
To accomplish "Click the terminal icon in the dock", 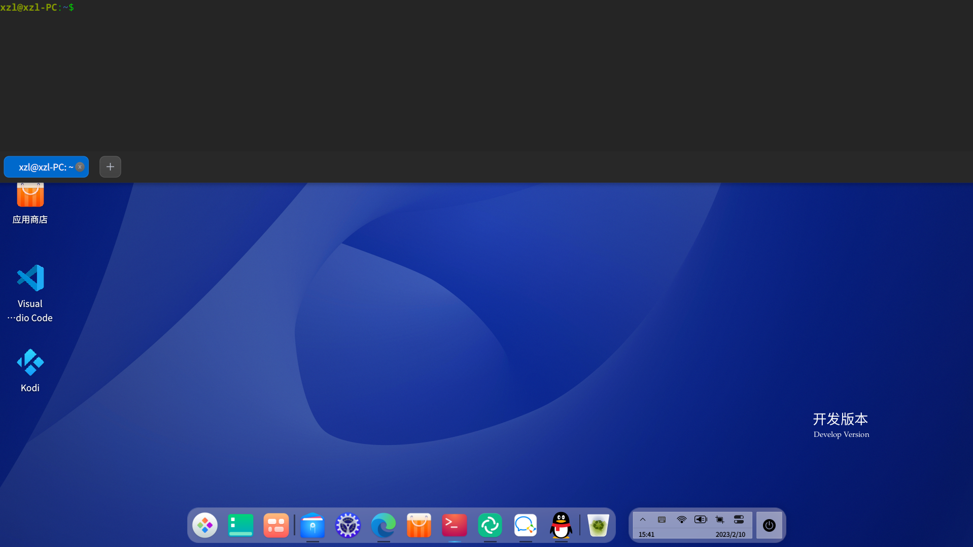I will (455, 525).
